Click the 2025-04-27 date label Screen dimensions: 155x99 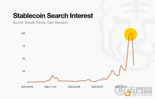click(x=97, y=87)
